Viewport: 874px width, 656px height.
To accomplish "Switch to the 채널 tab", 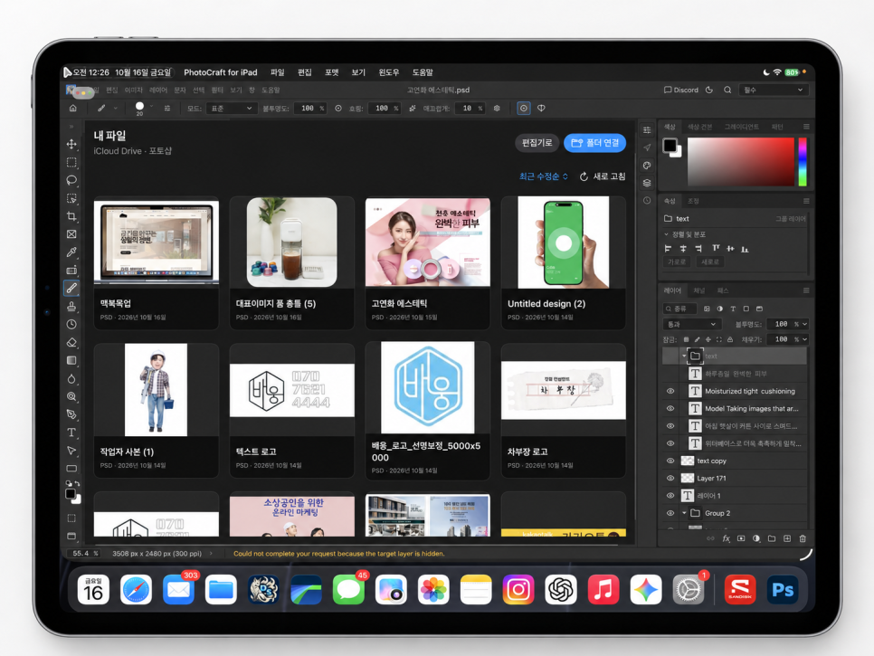I will 699,290.
